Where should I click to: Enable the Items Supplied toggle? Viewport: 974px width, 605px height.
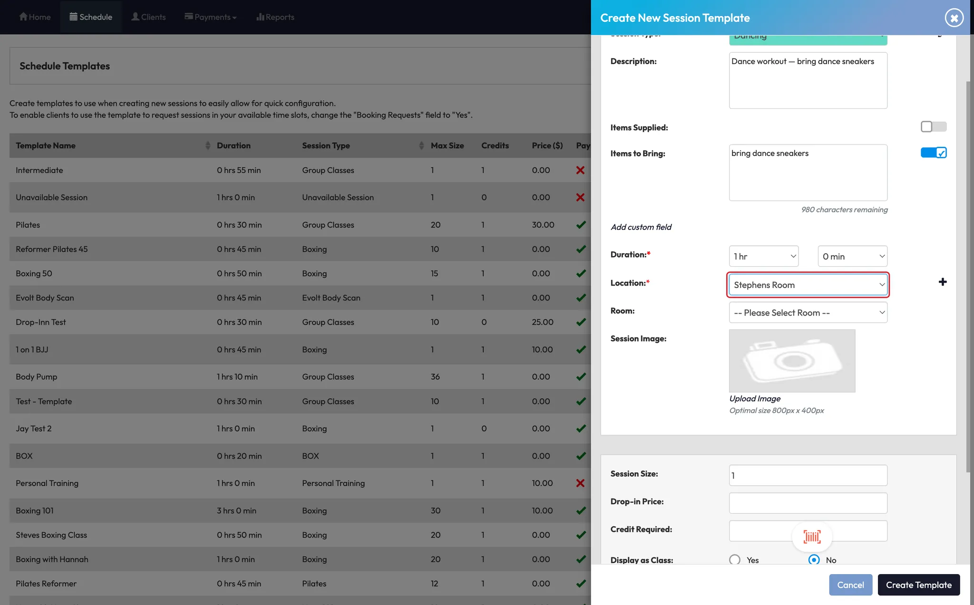[933, 127]
